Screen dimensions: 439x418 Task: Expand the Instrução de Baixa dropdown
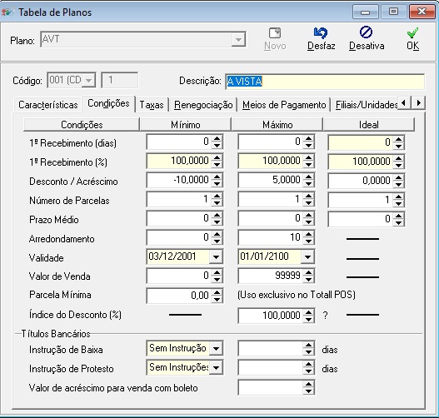tap(216, 349)
